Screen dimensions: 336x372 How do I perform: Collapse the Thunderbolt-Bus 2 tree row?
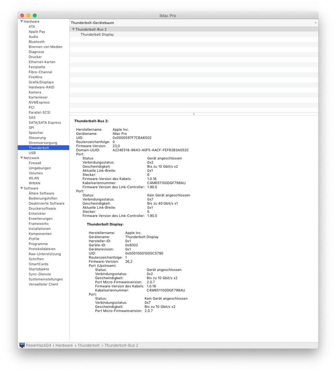tap(73, 29)
